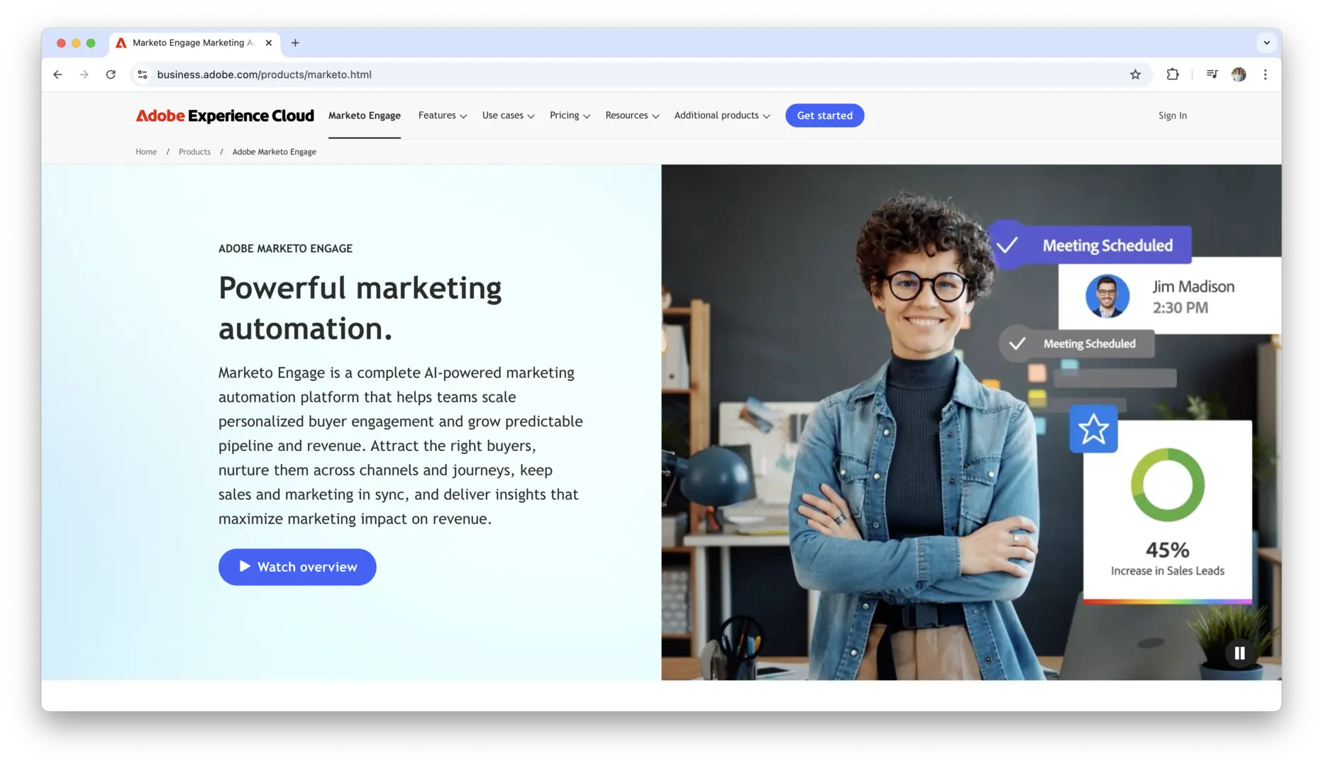Click the "Adobe Marketo Engage" breadcrumb text
The height and width of the screenshot is (766, 1323).
click(x=275, y=152)
